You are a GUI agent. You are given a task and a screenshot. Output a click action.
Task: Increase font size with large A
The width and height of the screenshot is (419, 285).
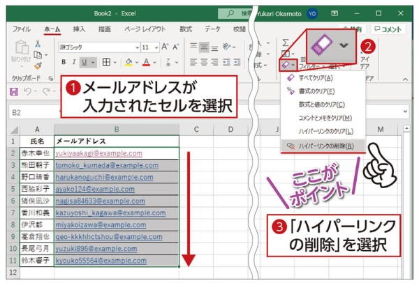(165, 47)
